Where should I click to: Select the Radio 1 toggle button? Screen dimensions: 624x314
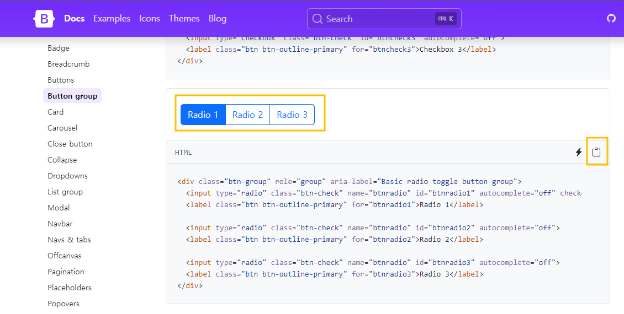point(203,115)
